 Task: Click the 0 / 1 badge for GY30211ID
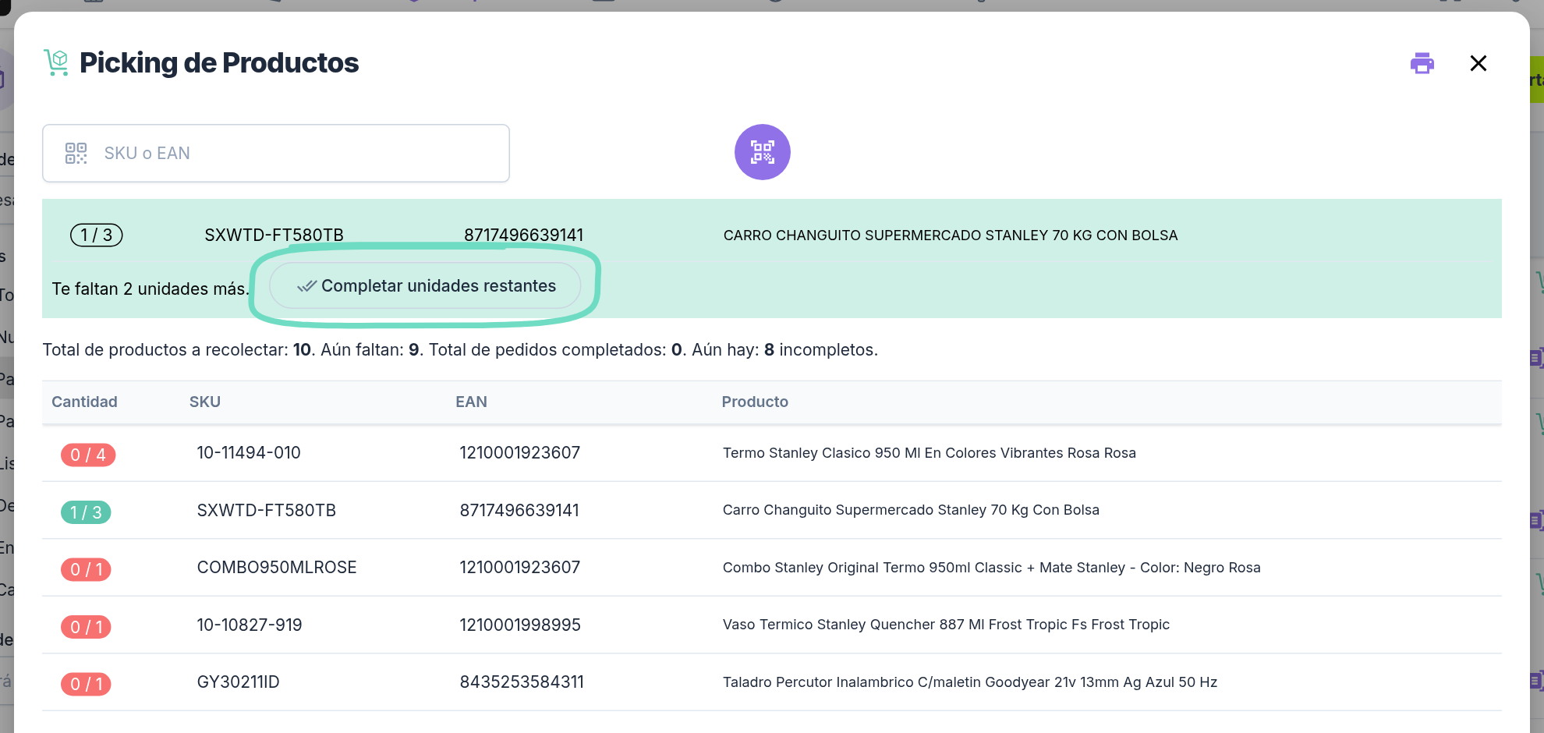click(x=86, y=684)
